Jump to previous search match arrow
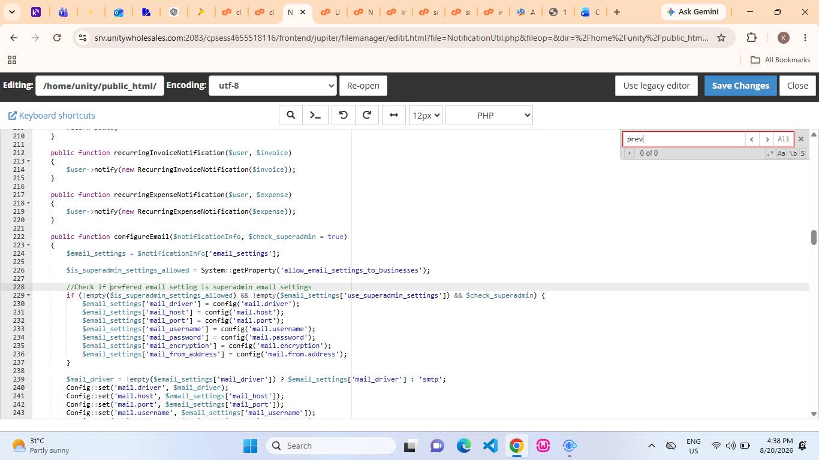 coord(752,139)
